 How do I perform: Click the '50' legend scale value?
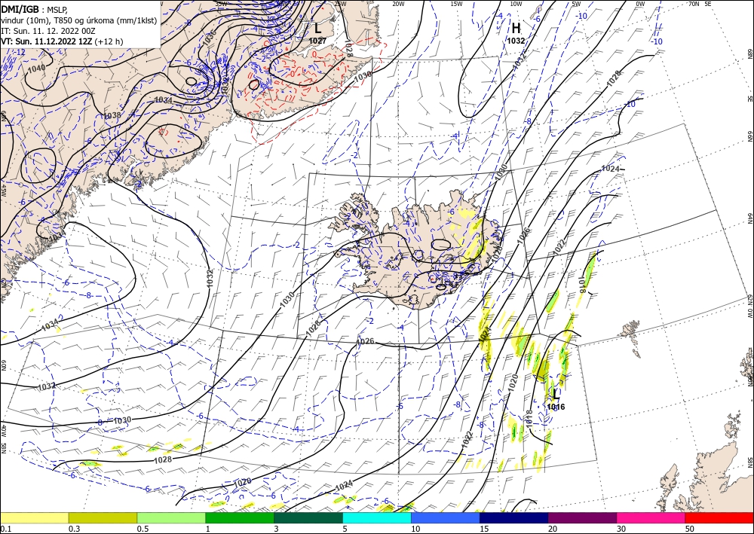[690, 529]
